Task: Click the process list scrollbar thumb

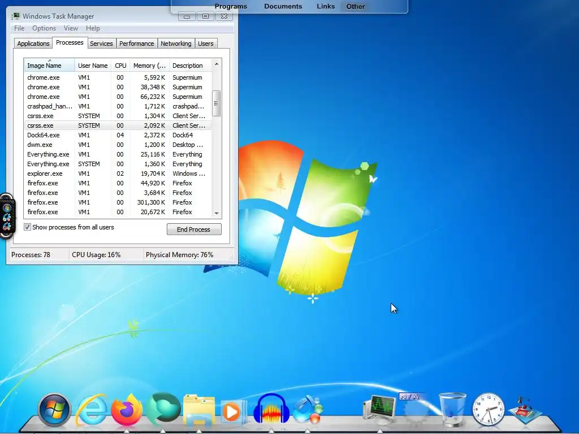Action: click(x=217, y=103)
